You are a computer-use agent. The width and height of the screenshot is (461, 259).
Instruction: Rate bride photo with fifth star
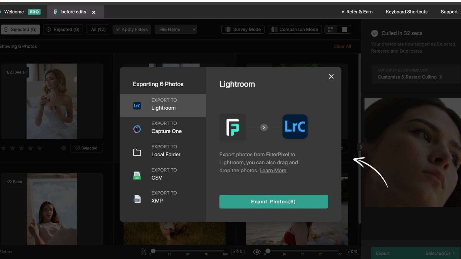pyautogui.click(x=39, y=148)
